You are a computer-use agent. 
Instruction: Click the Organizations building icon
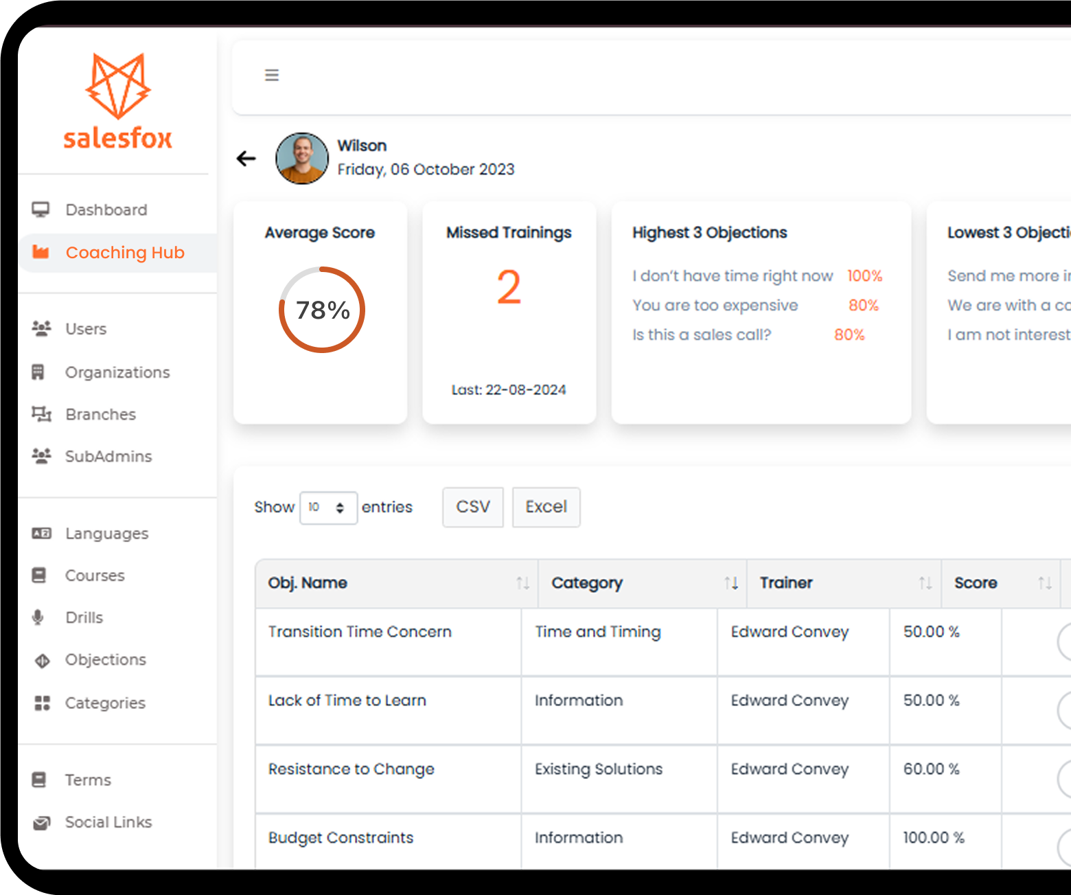(38, 372)
